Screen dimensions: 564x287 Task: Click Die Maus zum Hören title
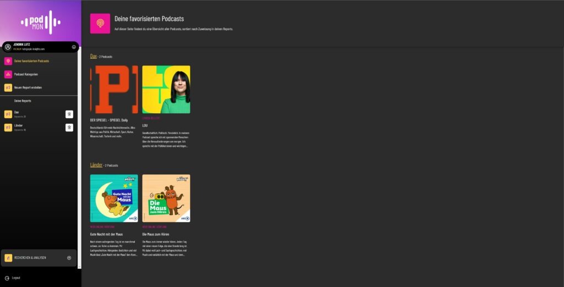[156, 234]
